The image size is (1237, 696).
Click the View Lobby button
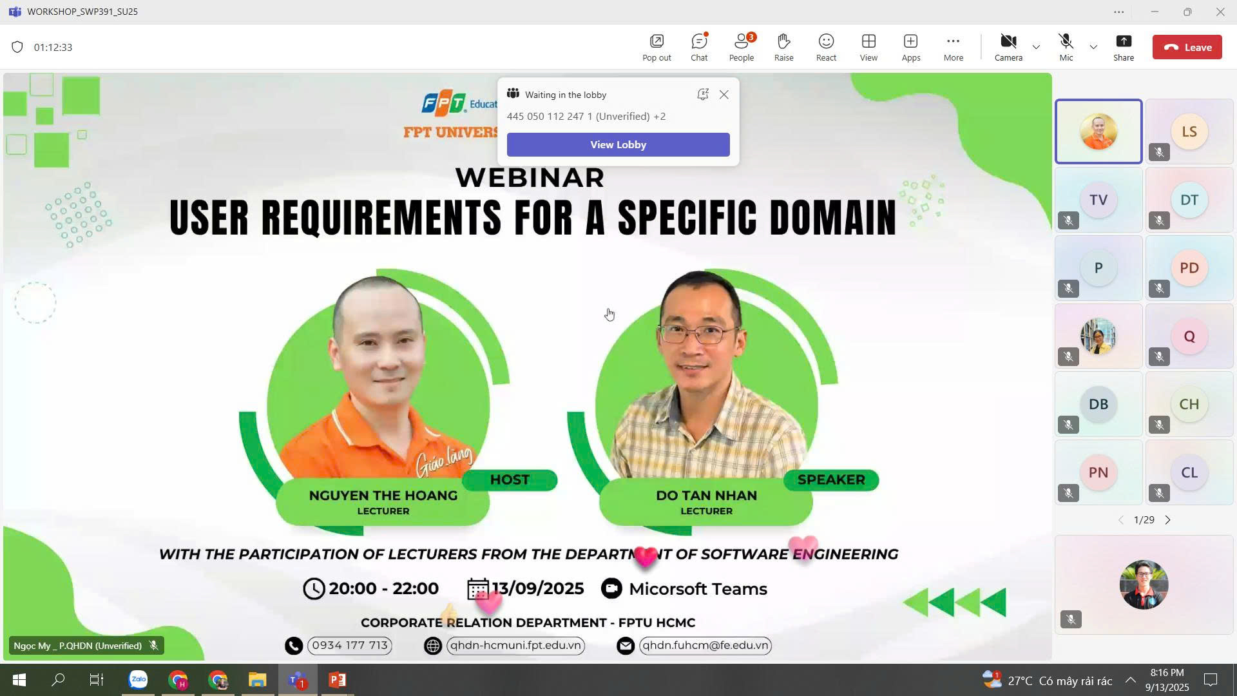pyautogui.click(x=618, y=145)
